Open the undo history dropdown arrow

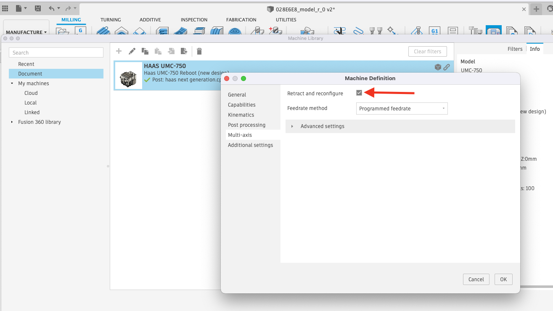coord(58,8)
